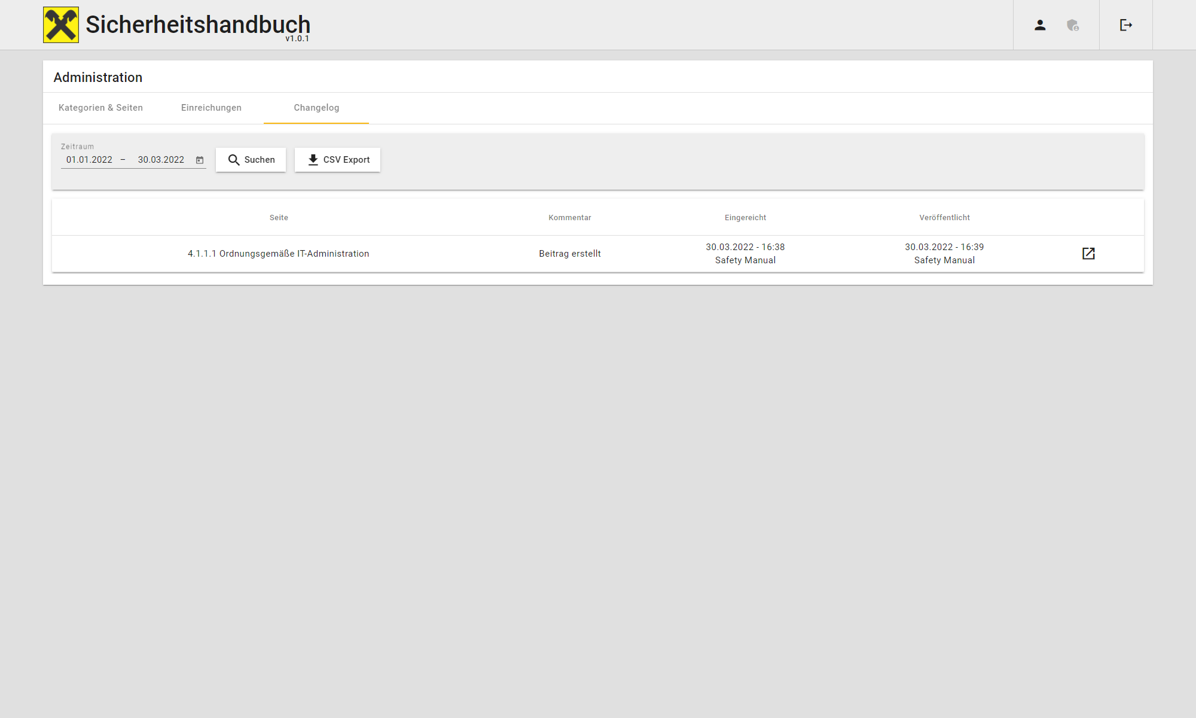Image resolution: width=1196 pixels, height=718 pixels.
Task: Click the Veröffentlicht column header
Action: (944, 218)
